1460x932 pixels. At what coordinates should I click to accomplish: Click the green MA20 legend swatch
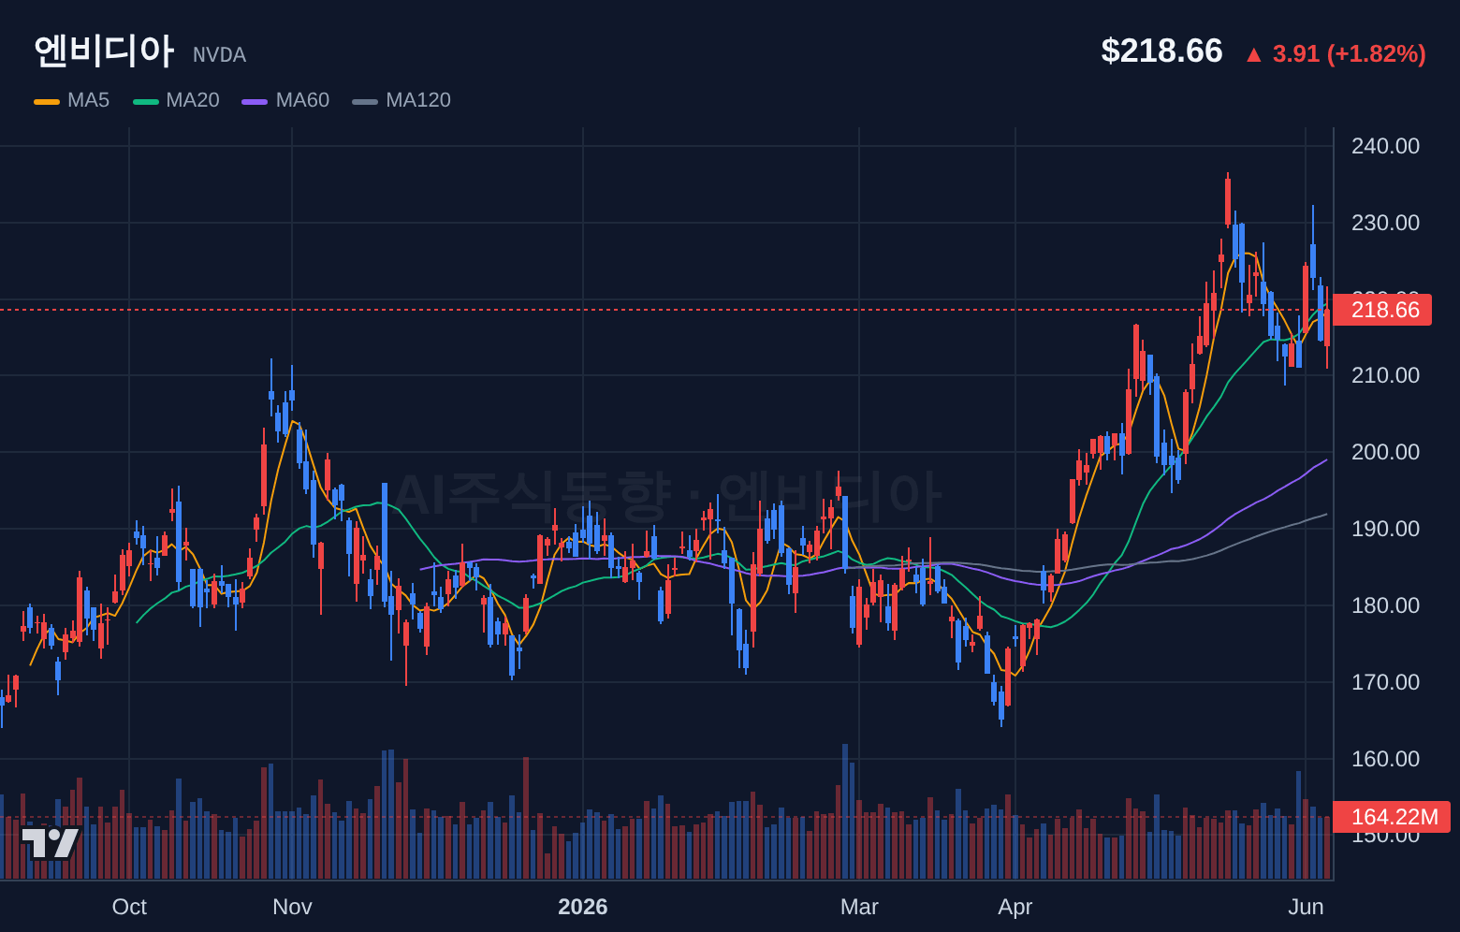pos(146,101)
